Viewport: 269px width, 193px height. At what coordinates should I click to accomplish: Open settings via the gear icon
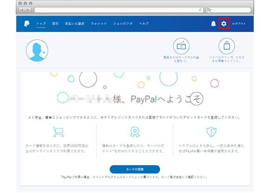[224, 24]
